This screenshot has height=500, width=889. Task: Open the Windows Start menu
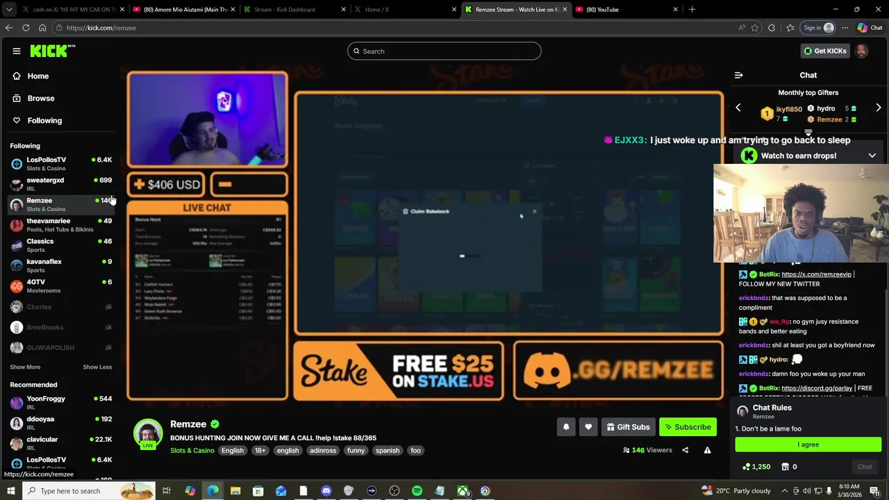point(11,491)
